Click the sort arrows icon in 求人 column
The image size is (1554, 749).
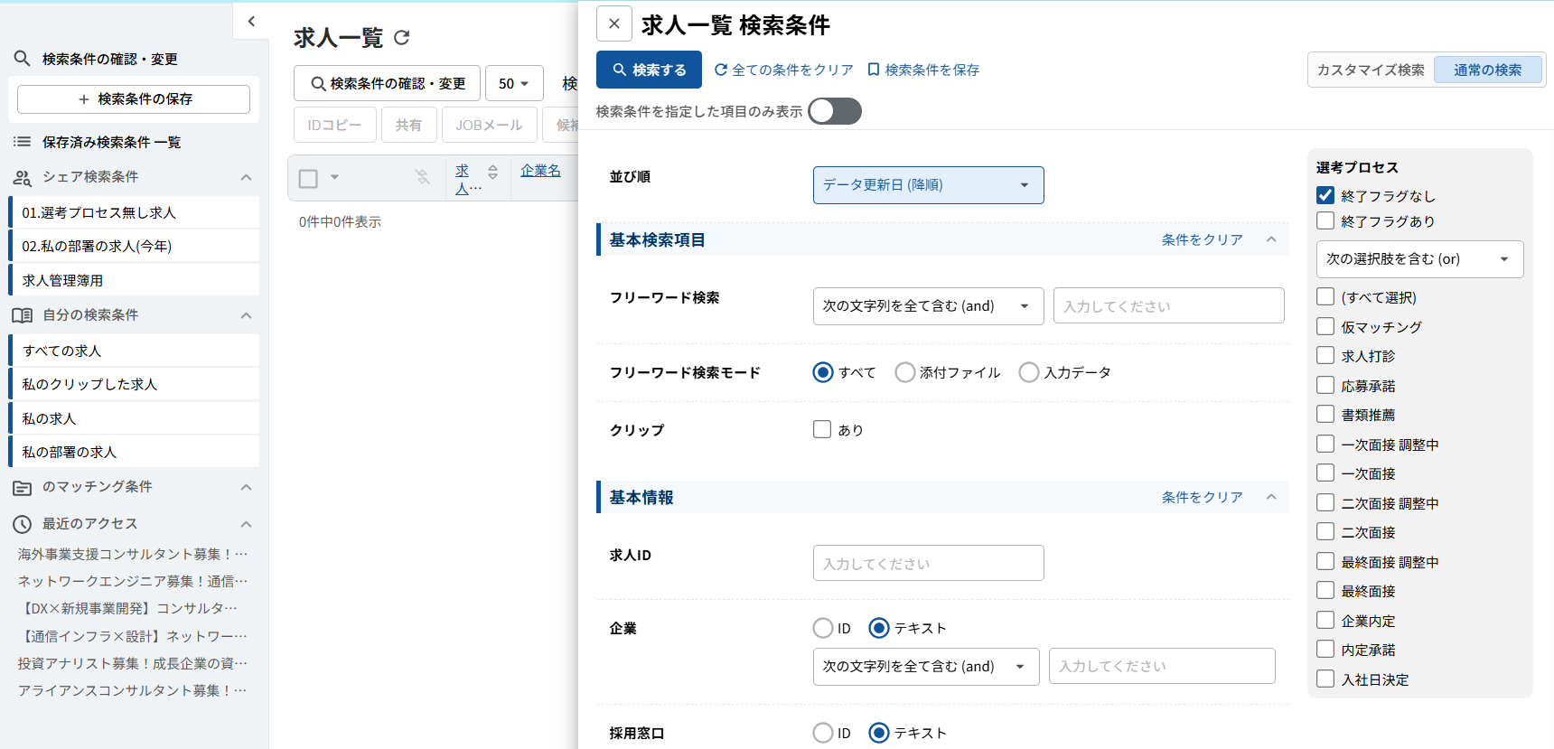(x=492, y=172)
